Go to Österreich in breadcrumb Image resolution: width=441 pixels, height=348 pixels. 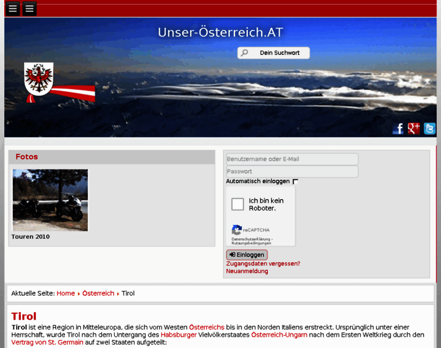[98, 293]
